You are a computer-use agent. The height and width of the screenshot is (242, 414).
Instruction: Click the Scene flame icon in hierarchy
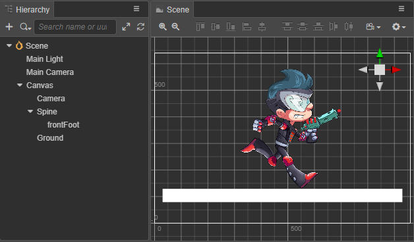coord(19,45)
